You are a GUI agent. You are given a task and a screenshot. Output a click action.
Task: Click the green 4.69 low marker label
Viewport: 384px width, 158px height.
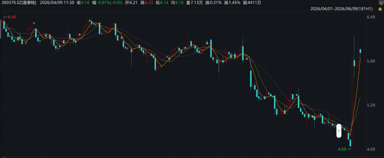[342, 149]
